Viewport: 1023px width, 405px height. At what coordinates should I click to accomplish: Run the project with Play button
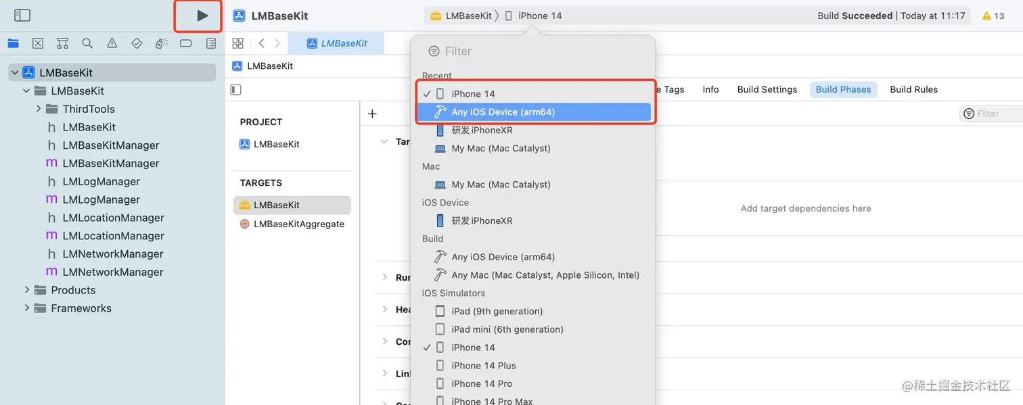coord(202,16)
